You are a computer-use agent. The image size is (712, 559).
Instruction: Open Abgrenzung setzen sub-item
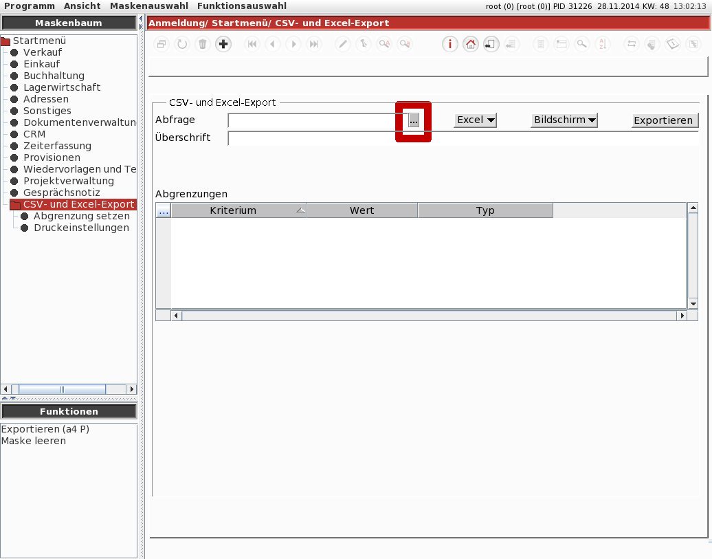pos(82,217)
